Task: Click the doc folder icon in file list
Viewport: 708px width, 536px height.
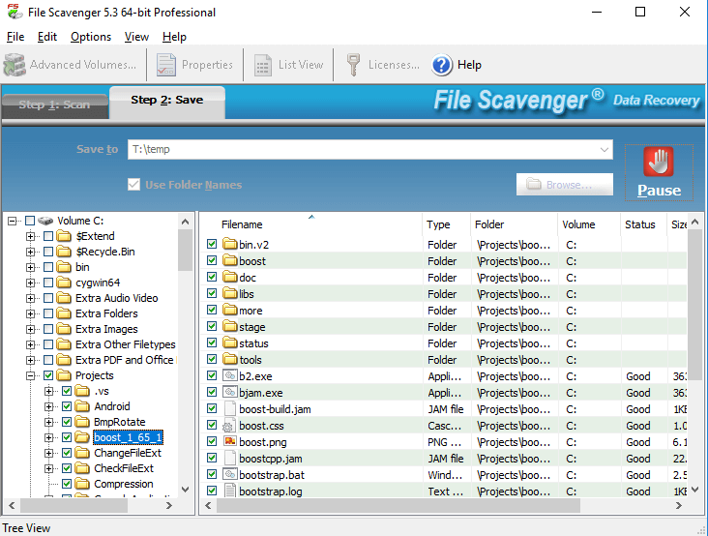Action: click(230, 277)
